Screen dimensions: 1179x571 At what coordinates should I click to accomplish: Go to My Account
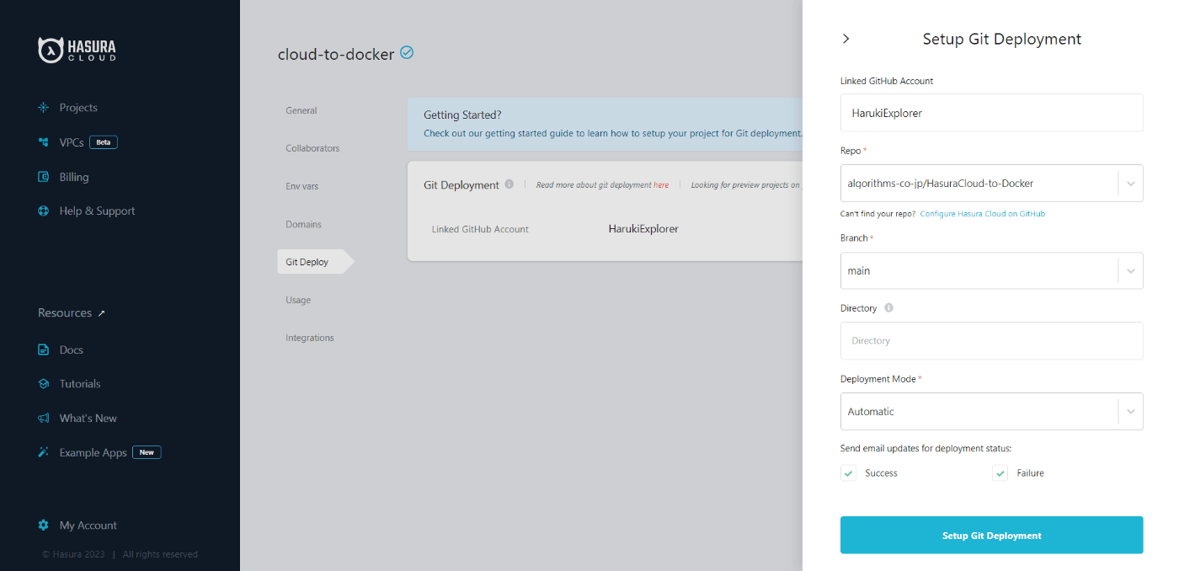coord(88,525)
